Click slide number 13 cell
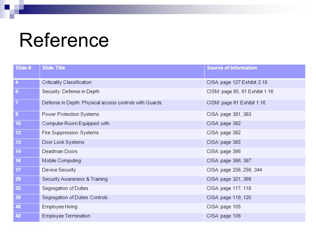Screen dimensions: 316x237 [x=26, y=143]
